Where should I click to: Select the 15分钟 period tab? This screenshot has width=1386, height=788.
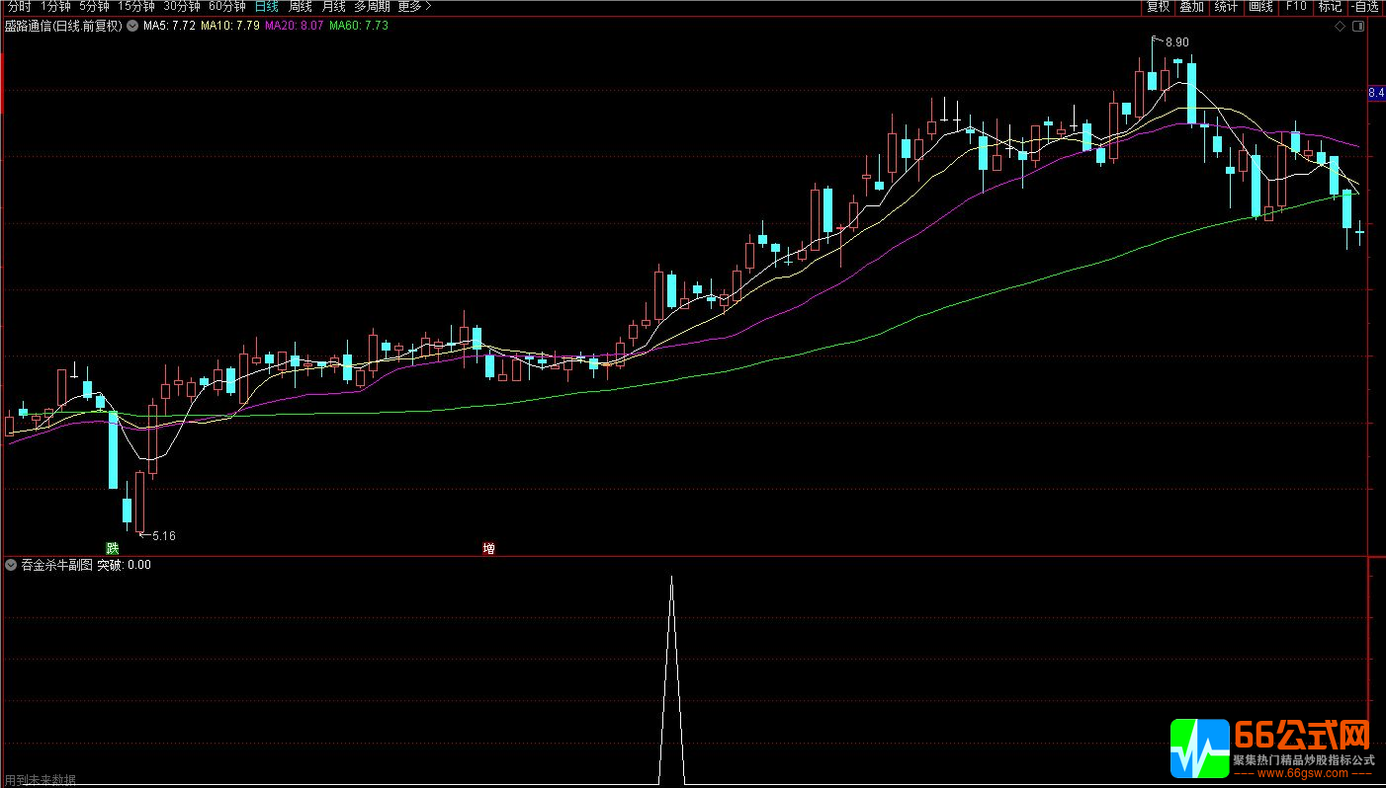click(x=136, y=6)
